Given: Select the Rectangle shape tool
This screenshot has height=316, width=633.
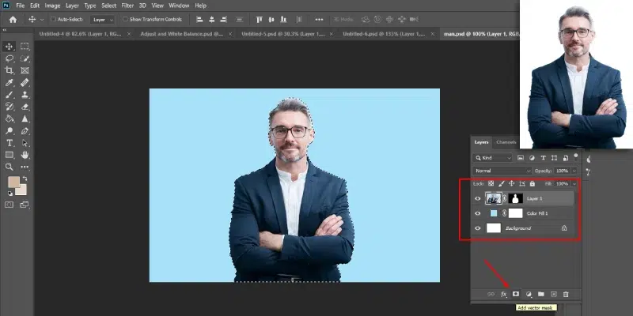Looking at the screenshot, I should [x=9, y=155].
